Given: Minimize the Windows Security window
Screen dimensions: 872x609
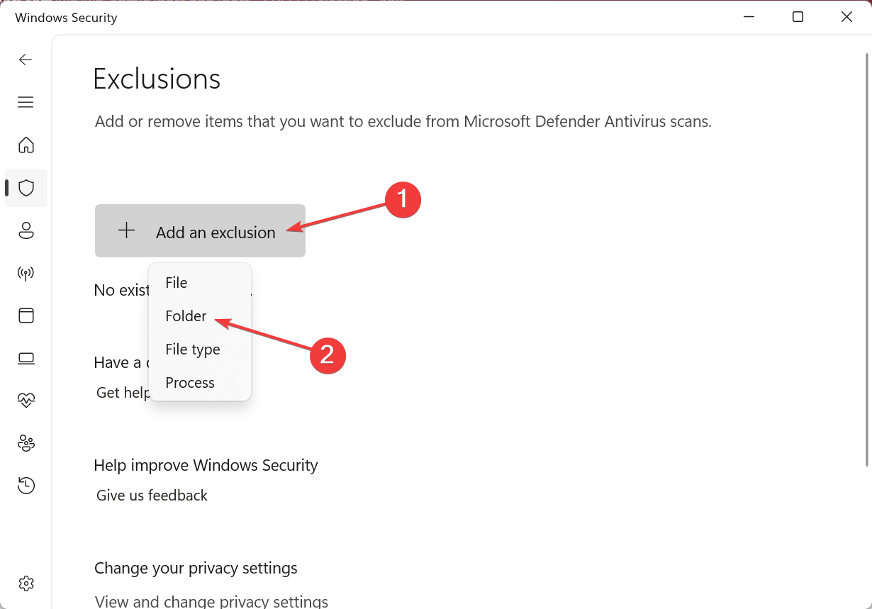Looking at the screenshot, I should pyautogui.click(x=749, y=17).
